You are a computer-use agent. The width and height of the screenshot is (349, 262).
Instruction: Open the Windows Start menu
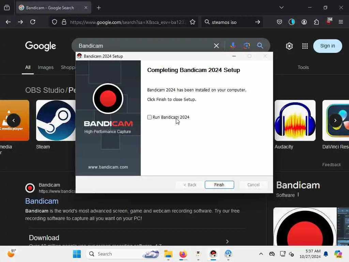(x=77, y=254)
